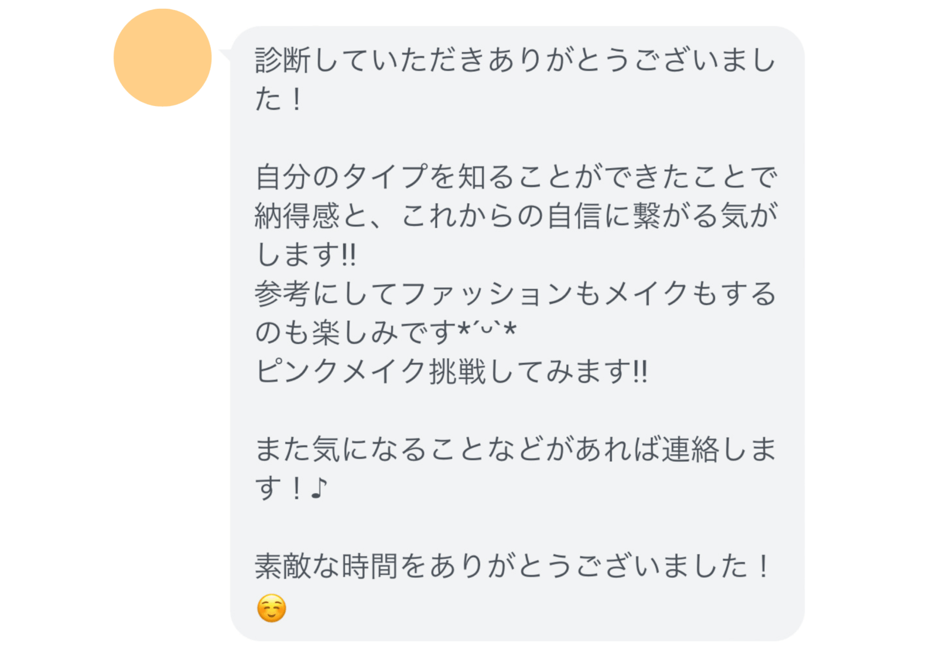Click the word 挑戦 in the pink makeup line
The height and width of the screenshot is (662, 937).
tap(457, 372)
